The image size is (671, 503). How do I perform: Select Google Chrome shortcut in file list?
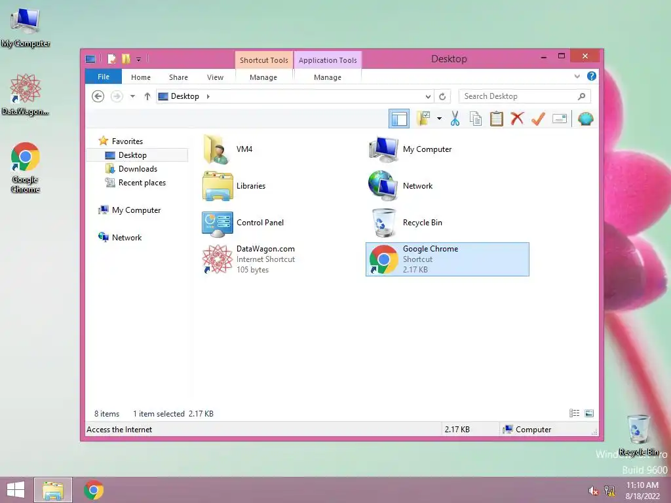447,259
